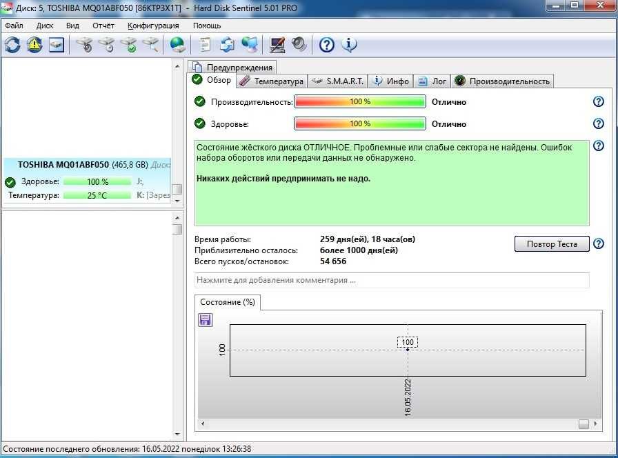Click the 100 % health bar in left panel

[x=97, y=181]
